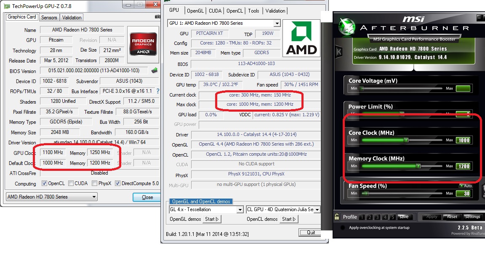Enable Apply overclocking at system startup

point(342,228)
